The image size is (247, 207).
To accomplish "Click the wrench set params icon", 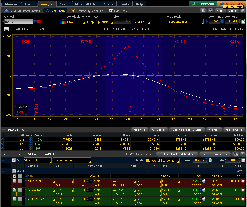I will [x=132, y=154].
